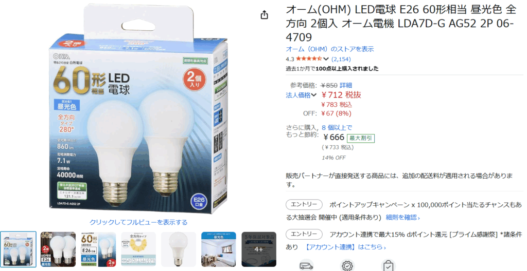Open the 2,154 reviews link
This screenshot has height=271, width=527.
pos(341,59)
